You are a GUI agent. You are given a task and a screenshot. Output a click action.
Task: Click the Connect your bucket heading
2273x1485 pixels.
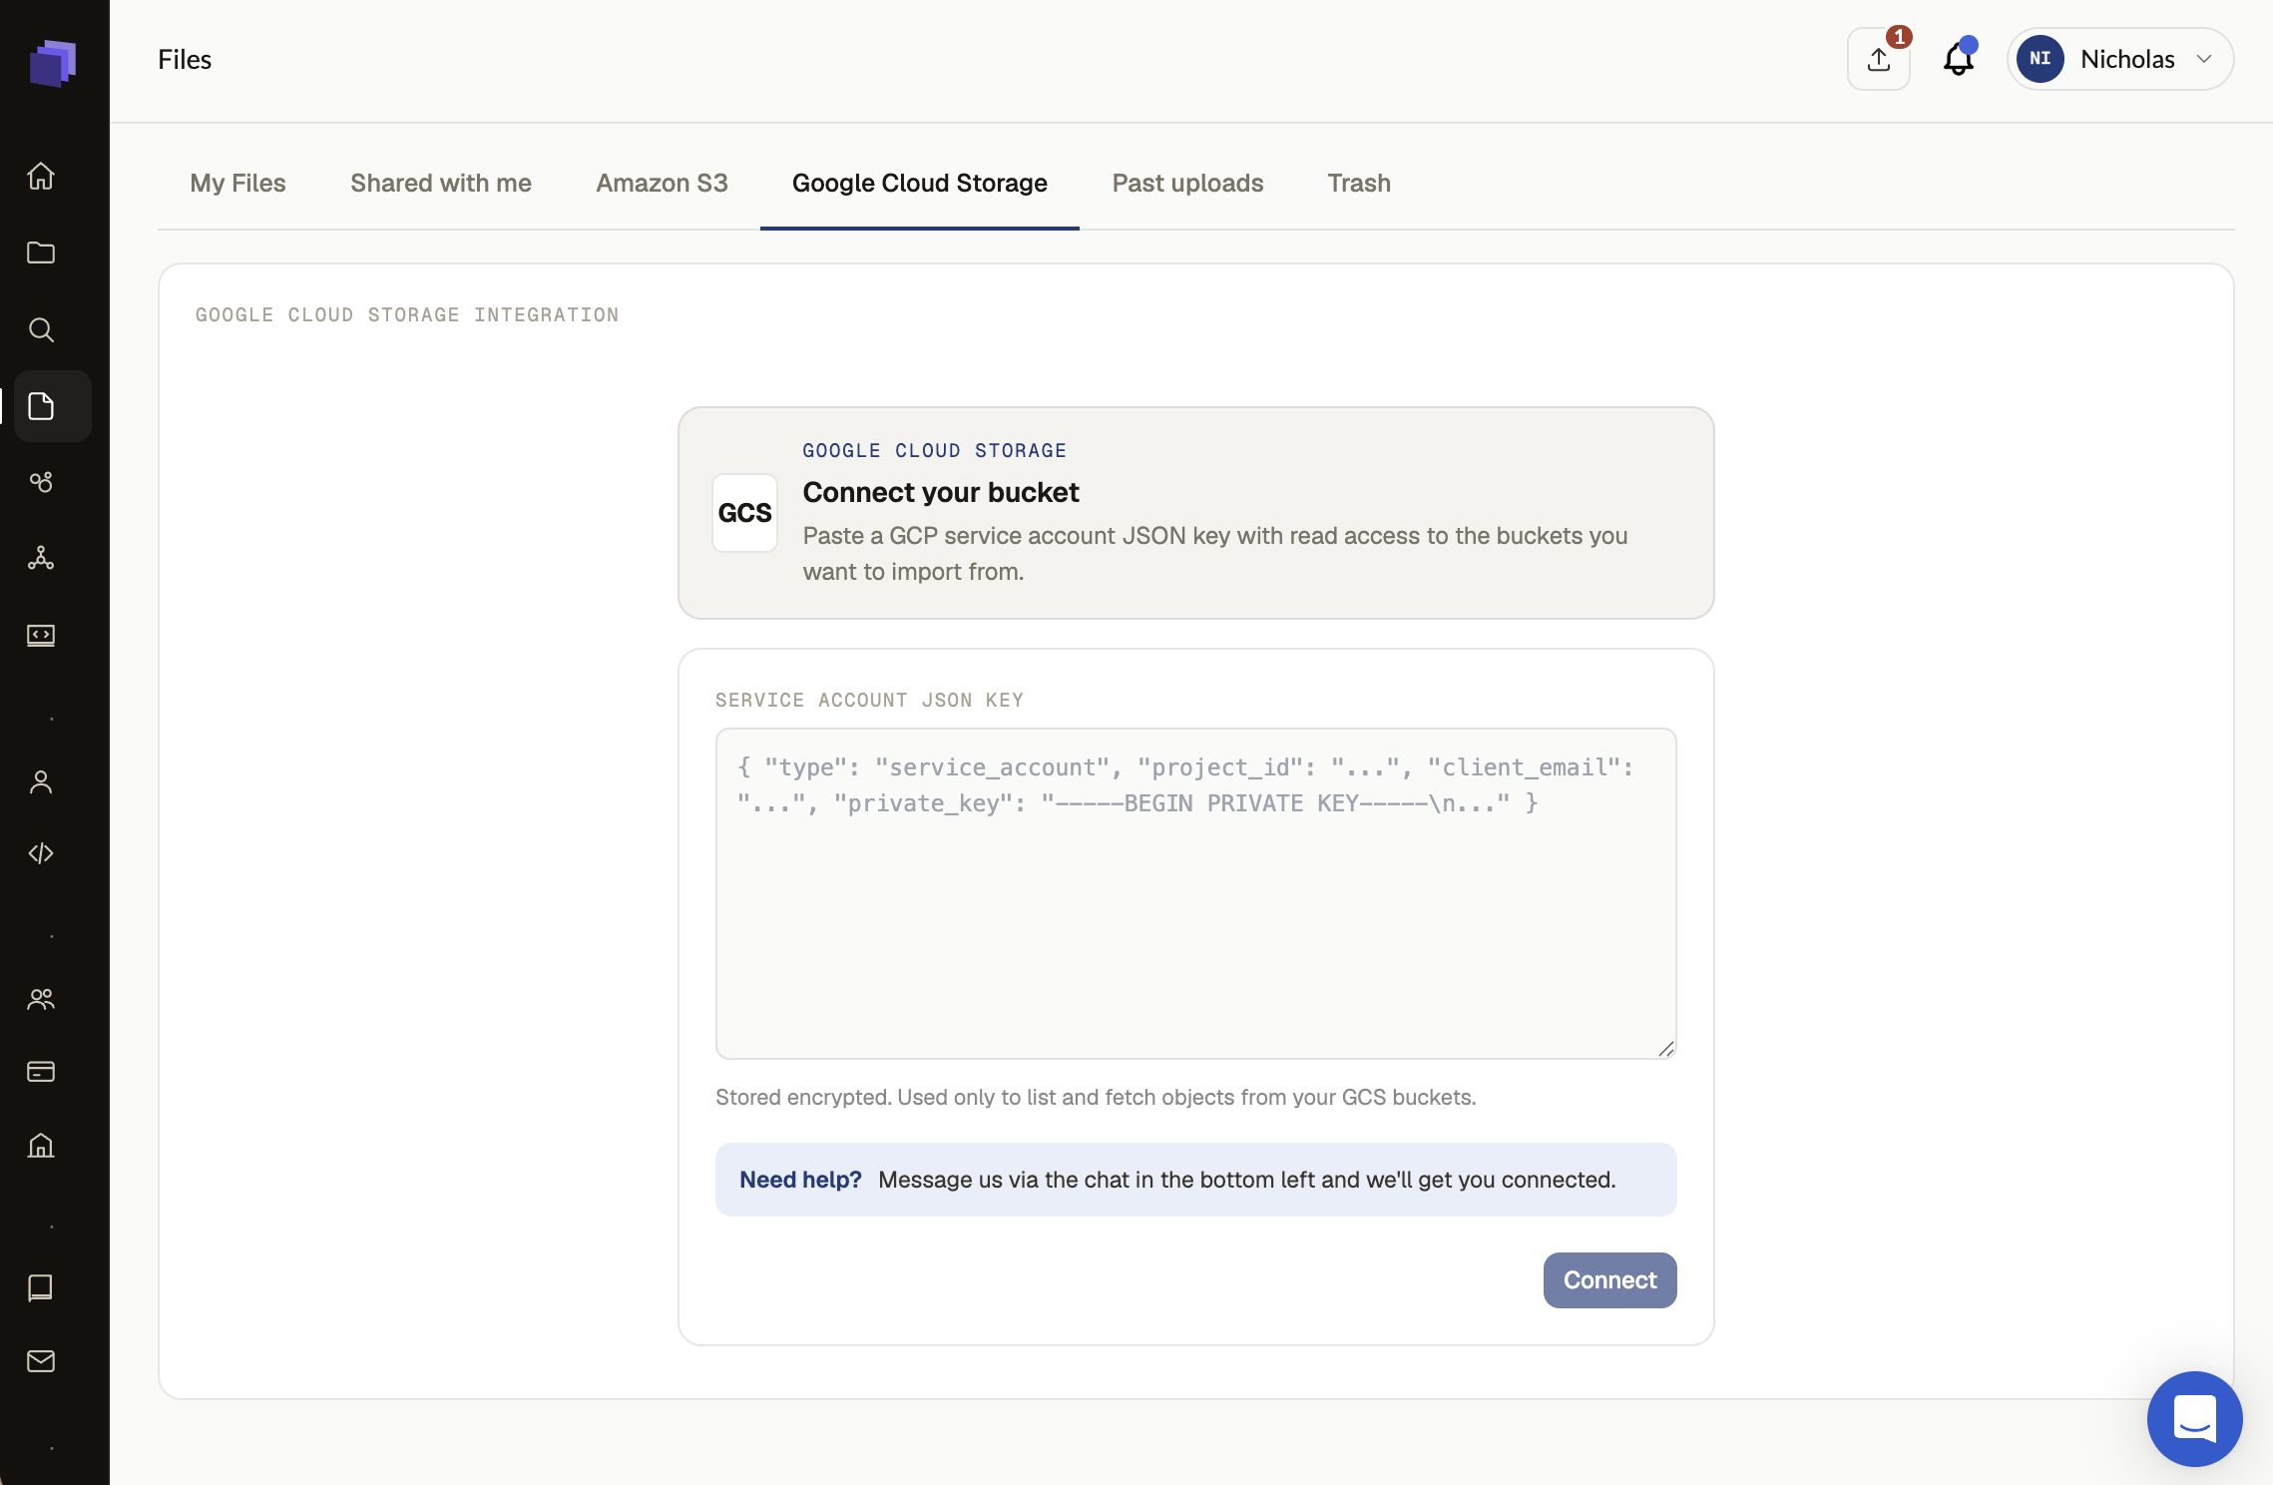(x=941, y=492)
